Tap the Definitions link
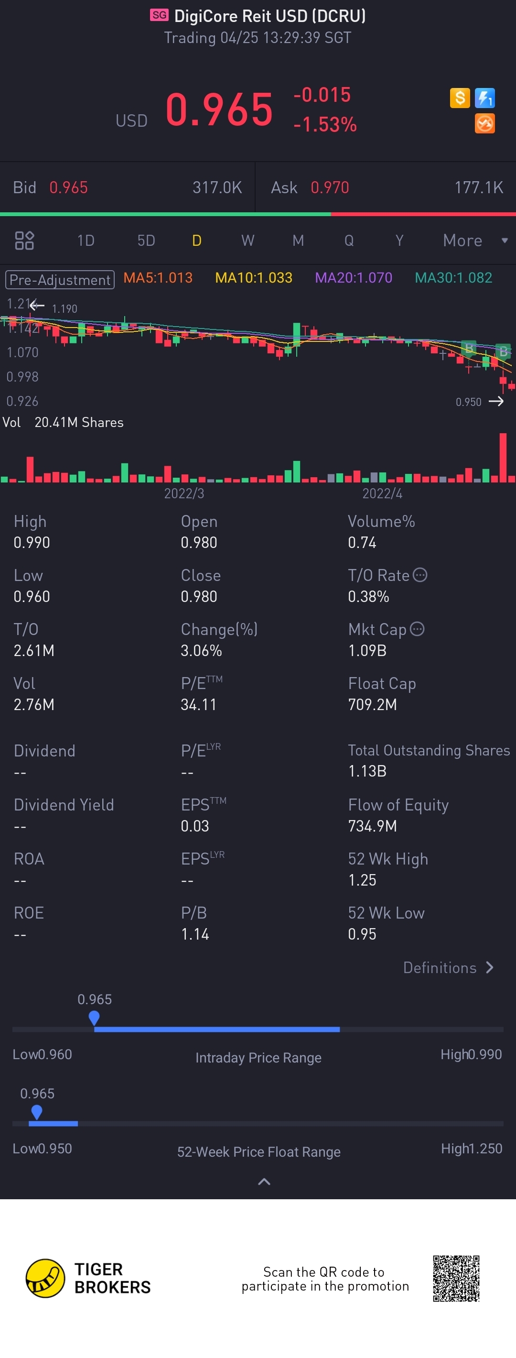Image resolution: width=516 pixels, height=1358 pixels. point(440,967)
